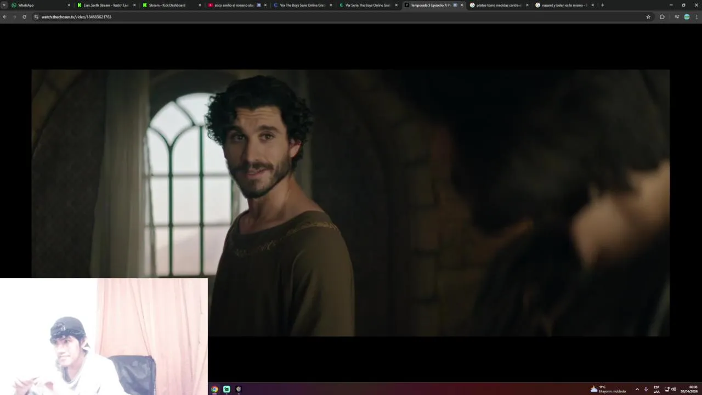702x395 pixels.
Task: Open the Chrome profile avatar
Action: (x=687, y=17)
